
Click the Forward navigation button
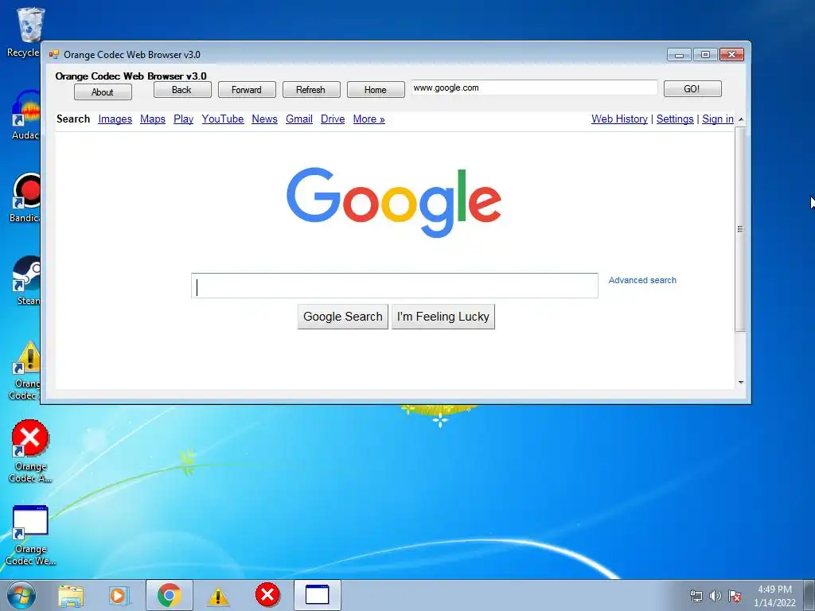[247, 90]
